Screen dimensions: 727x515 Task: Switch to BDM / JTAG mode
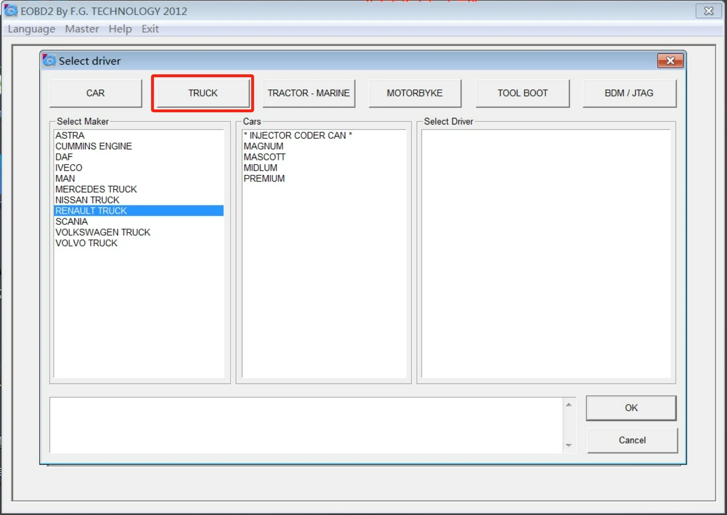click(x=629, y=93)
